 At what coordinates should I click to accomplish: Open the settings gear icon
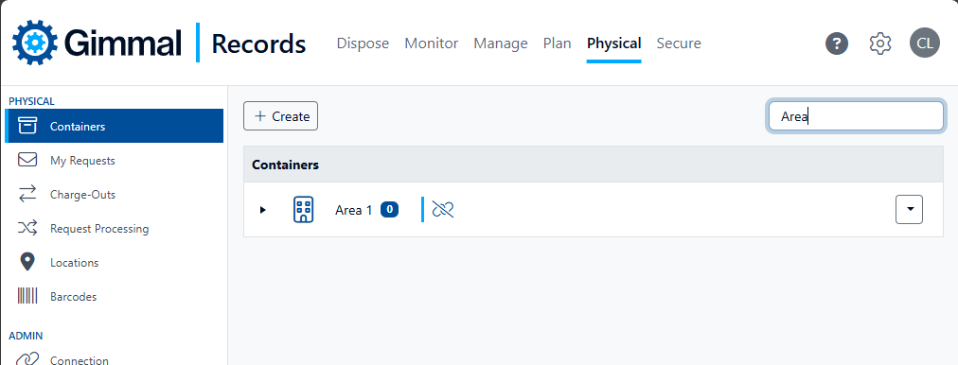[x=880, y=43]
